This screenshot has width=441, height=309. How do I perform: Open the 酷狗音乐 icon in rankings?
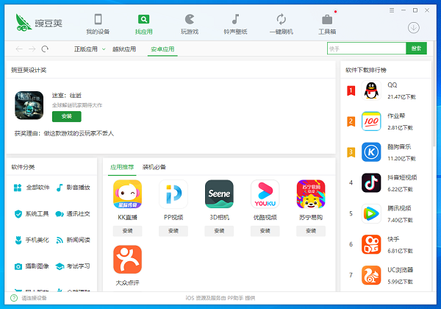point(371,152)
